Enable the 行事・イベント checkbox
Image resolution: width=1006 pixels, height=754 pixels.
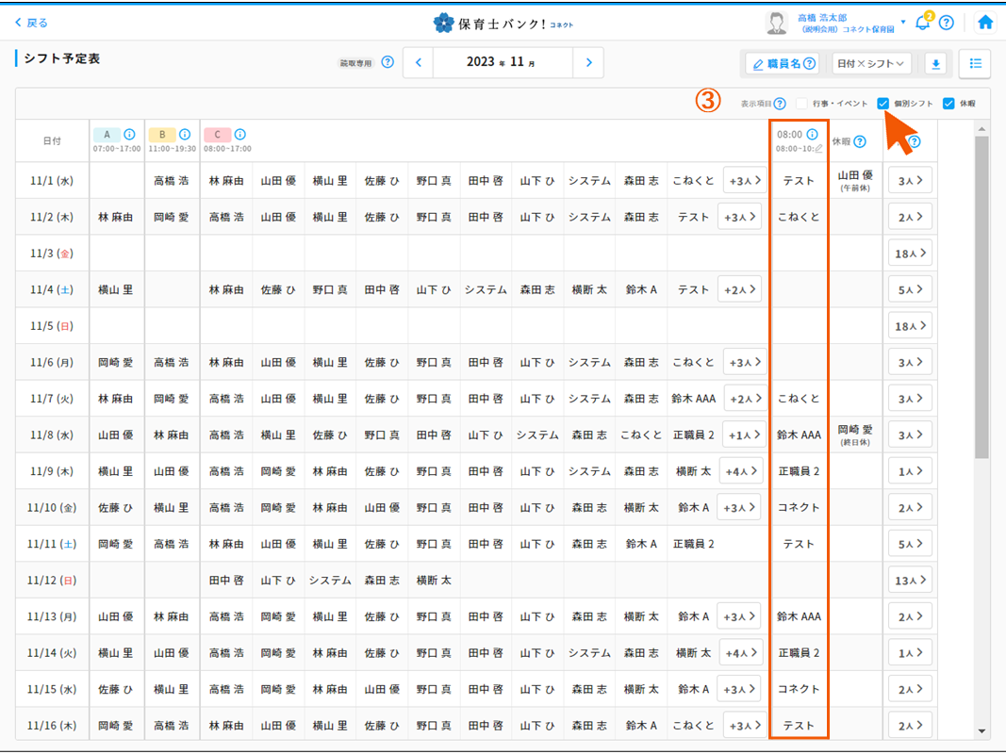(x=801, y=104)
